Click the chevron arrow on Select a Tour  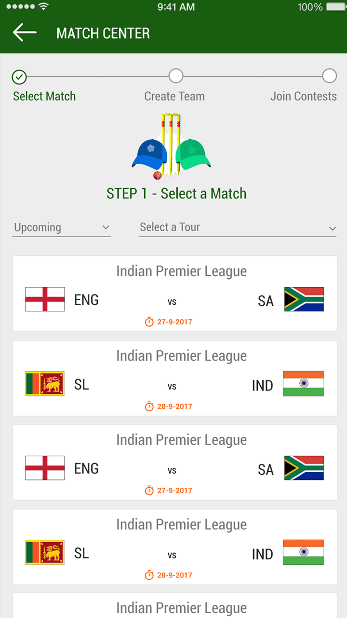point(332,228)
